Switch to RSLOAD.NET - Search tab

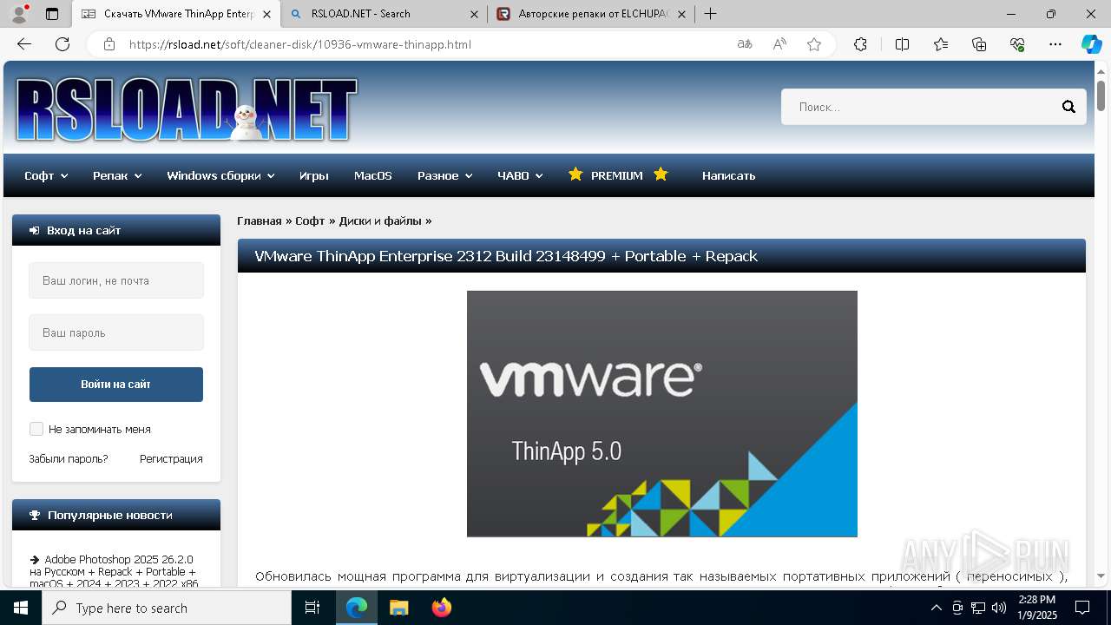385,14
